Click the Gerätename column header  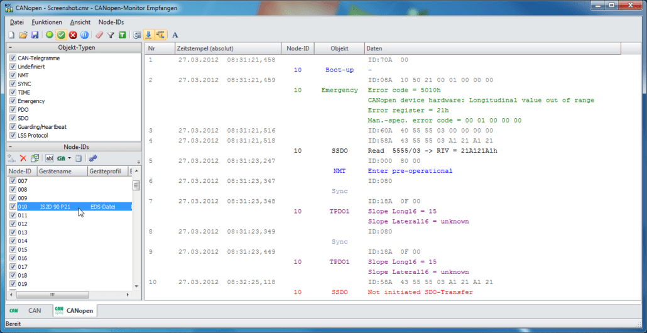pyautogui.click(x=62, y=171)
